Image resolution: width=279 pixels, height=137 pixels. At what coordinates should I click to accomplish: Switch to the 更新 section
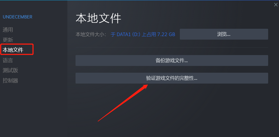[8, 40]
